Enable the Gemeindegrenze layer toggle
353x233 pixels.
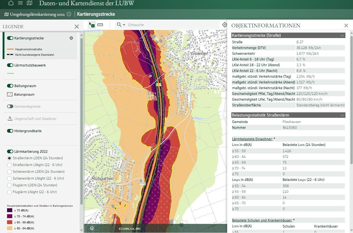10,106
